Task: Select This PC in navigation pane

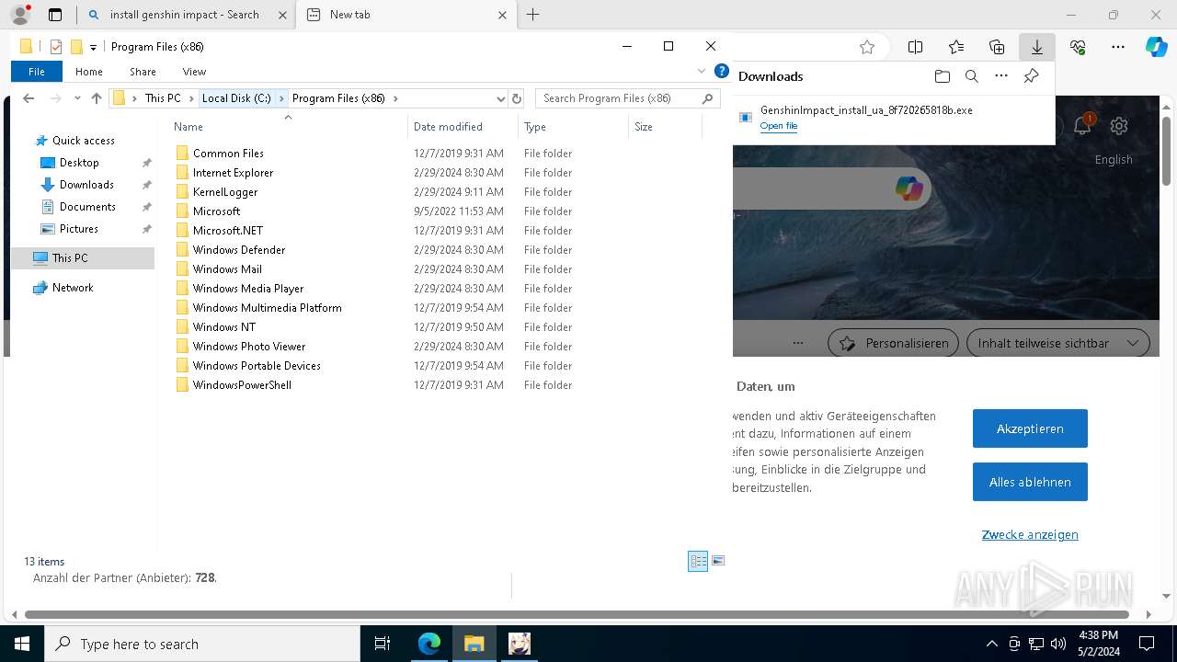Action: 70,258
